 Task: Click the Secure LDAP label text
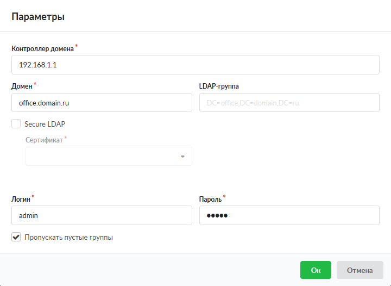coord(45,124)
